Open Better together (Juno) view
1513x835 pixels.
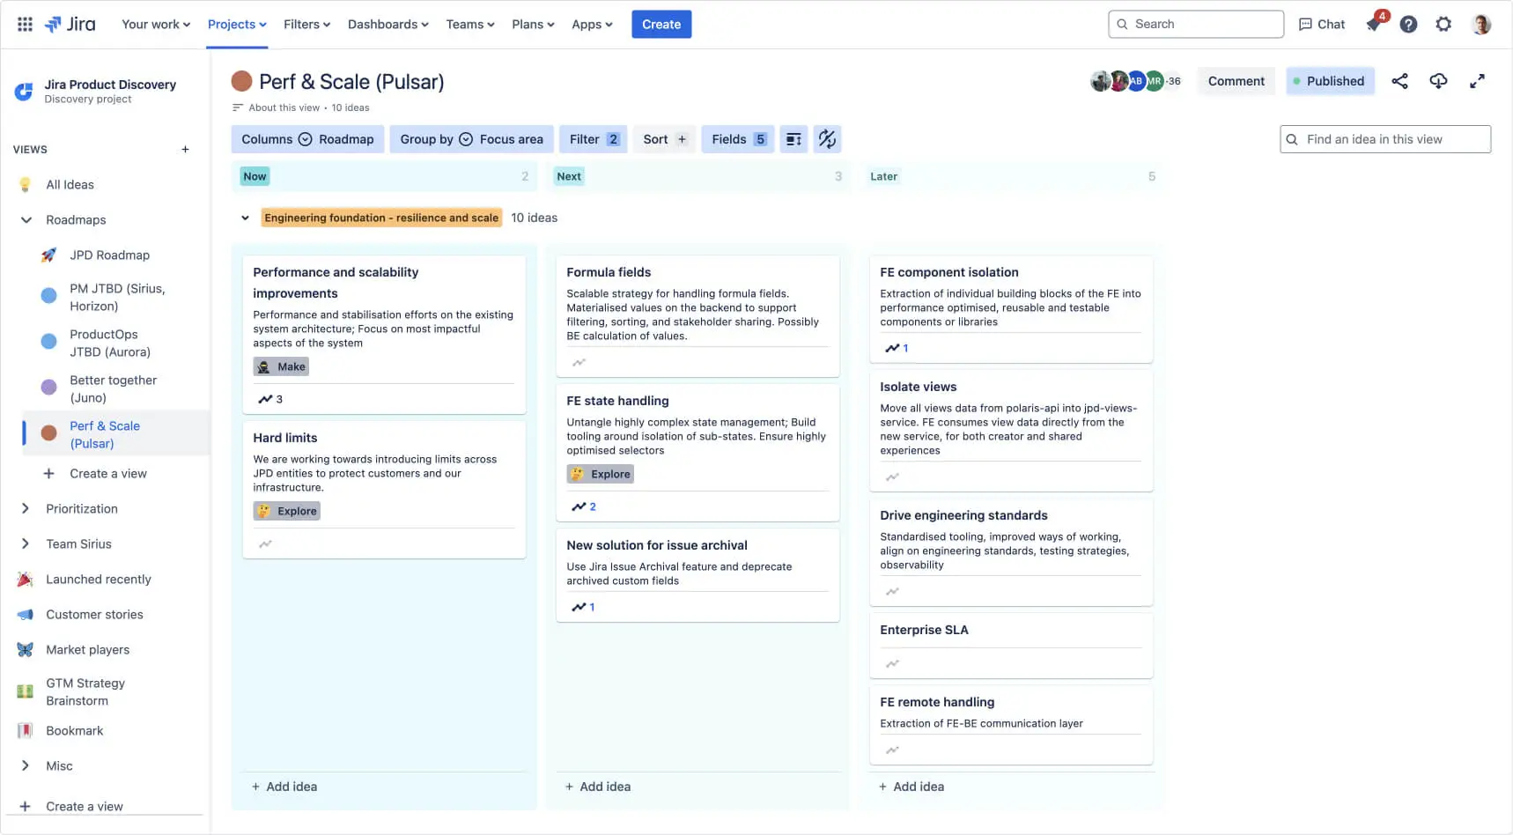pyautogui.click(x=113, y=389)
